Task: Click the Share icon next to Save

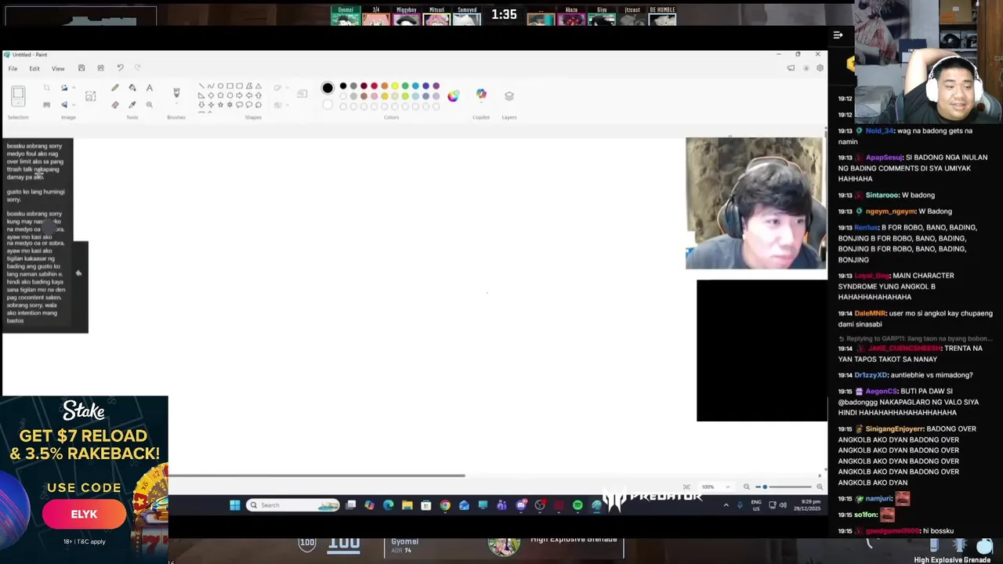Action: point(100,68)
